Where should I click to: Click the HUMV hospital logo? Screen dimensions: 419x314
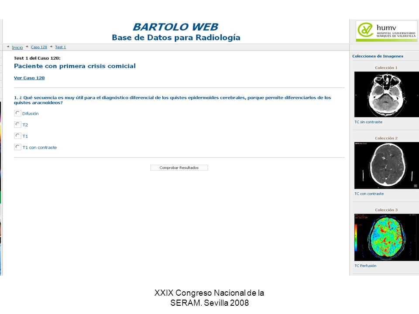click(386, 31)
